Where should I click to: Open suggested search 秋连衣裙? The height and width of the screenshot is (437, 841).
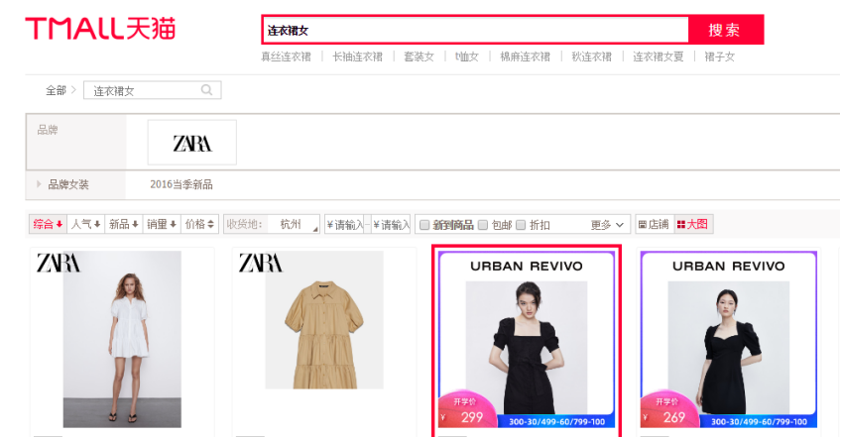point(592,56)
